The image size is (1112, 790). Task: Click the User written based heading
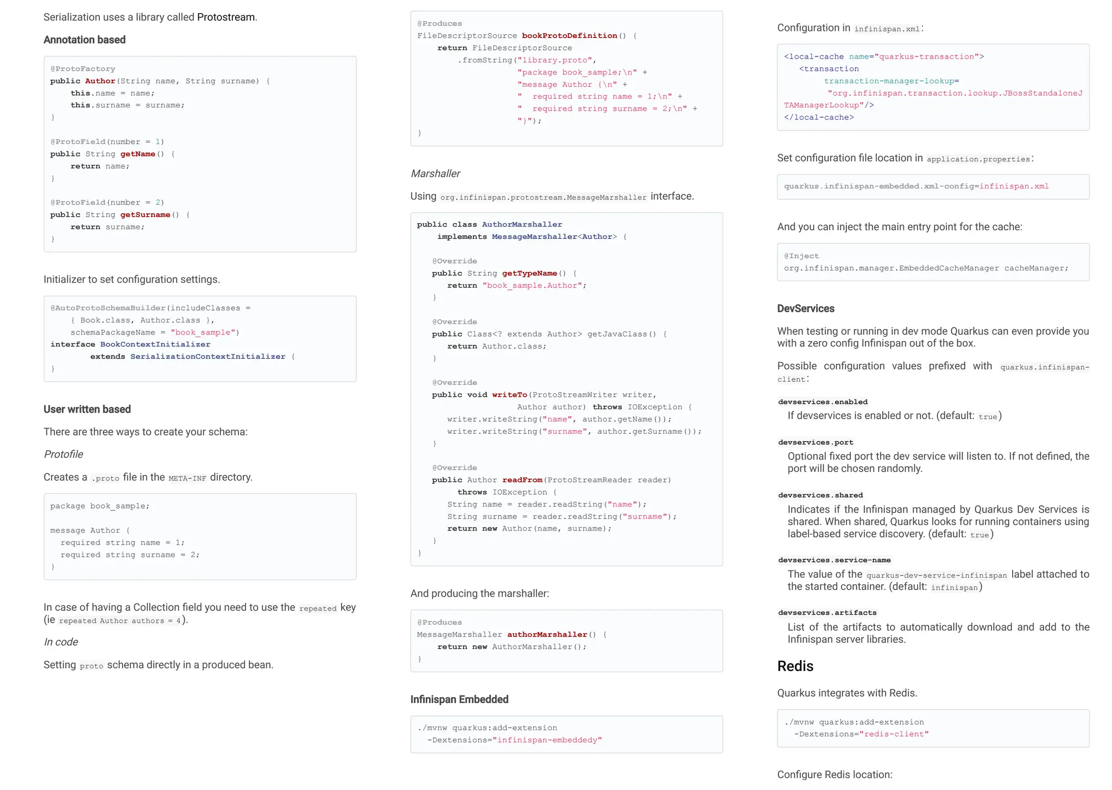click(x=87, y=409)
